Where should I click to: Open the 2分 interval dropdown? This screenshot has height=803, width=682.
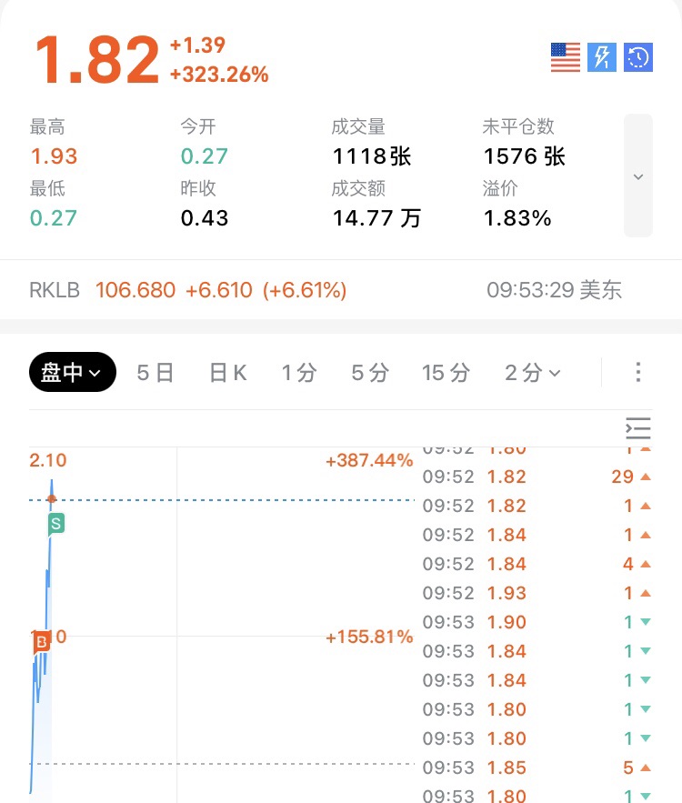tap(533, 373)
